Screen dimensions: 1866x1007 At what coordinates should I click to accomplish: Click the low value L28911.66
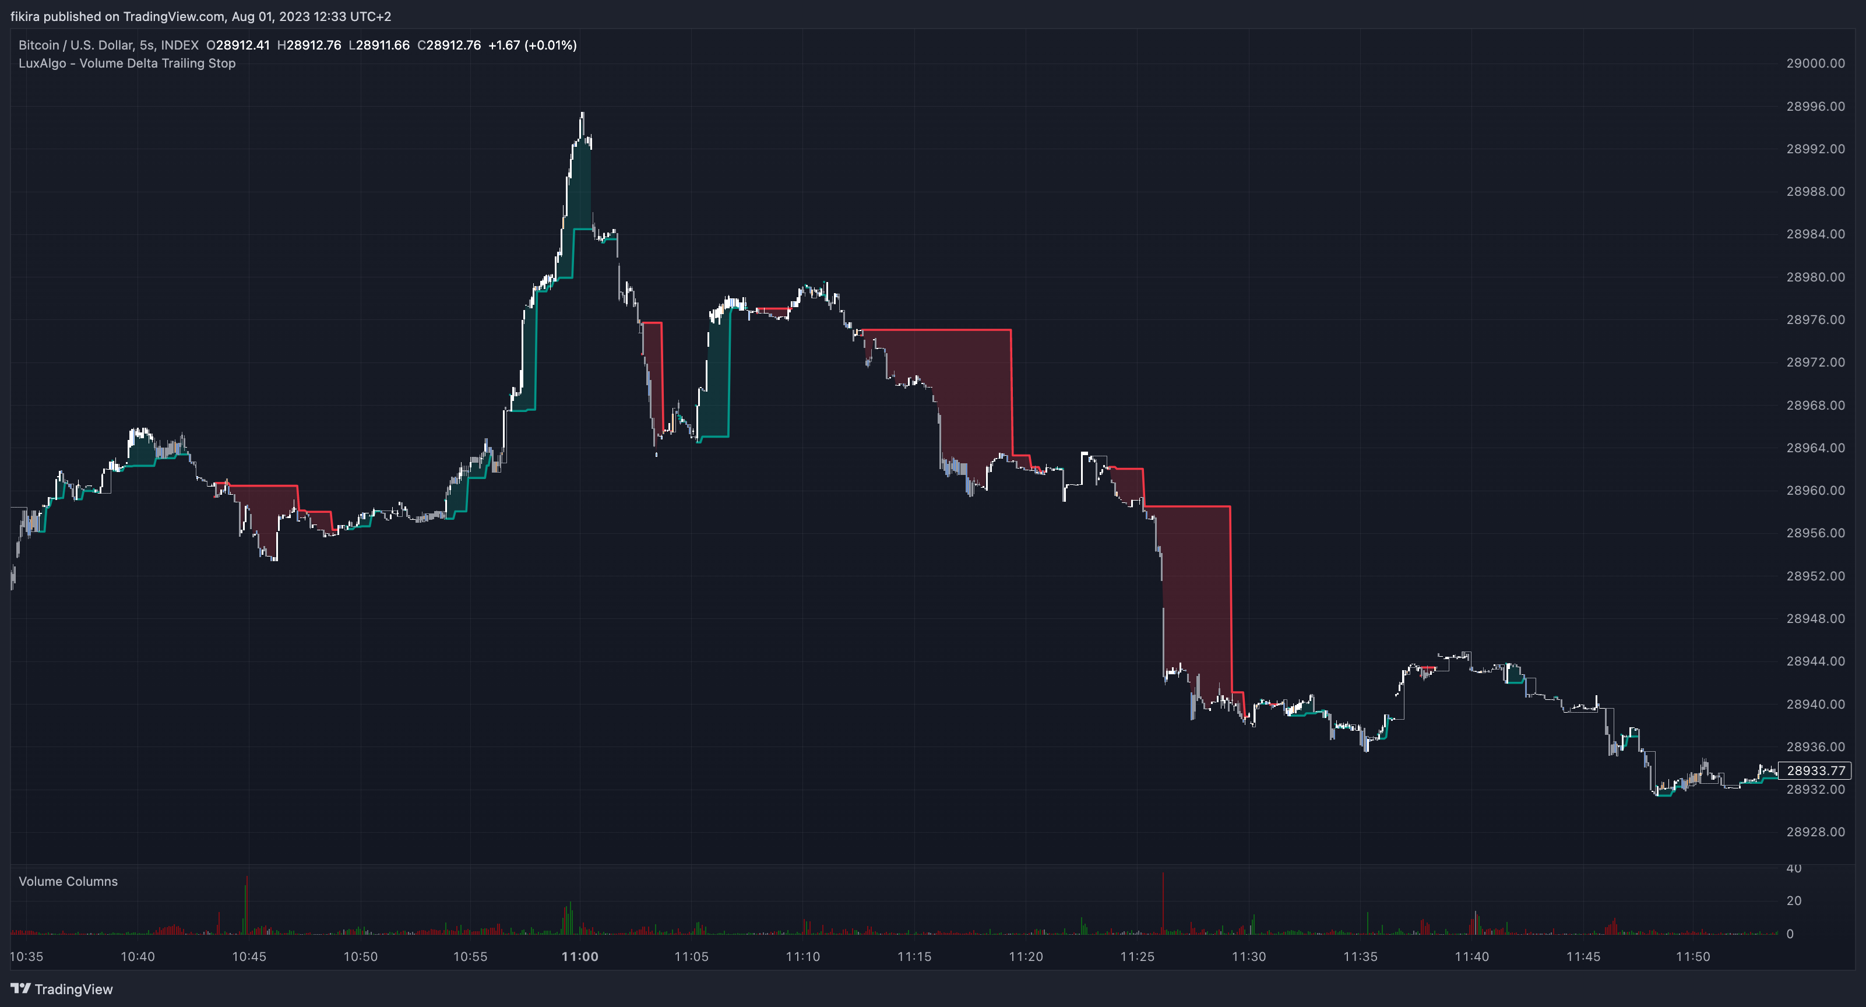coord(379,45)
